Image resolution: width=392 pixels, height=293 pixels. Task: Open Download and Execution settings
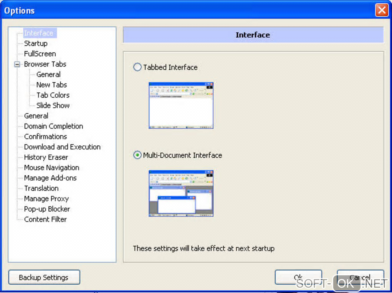coord(62,147)
